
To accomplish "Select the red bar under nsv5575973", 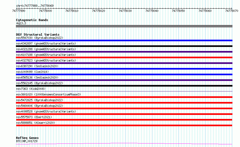I will [x=124, y=120].
